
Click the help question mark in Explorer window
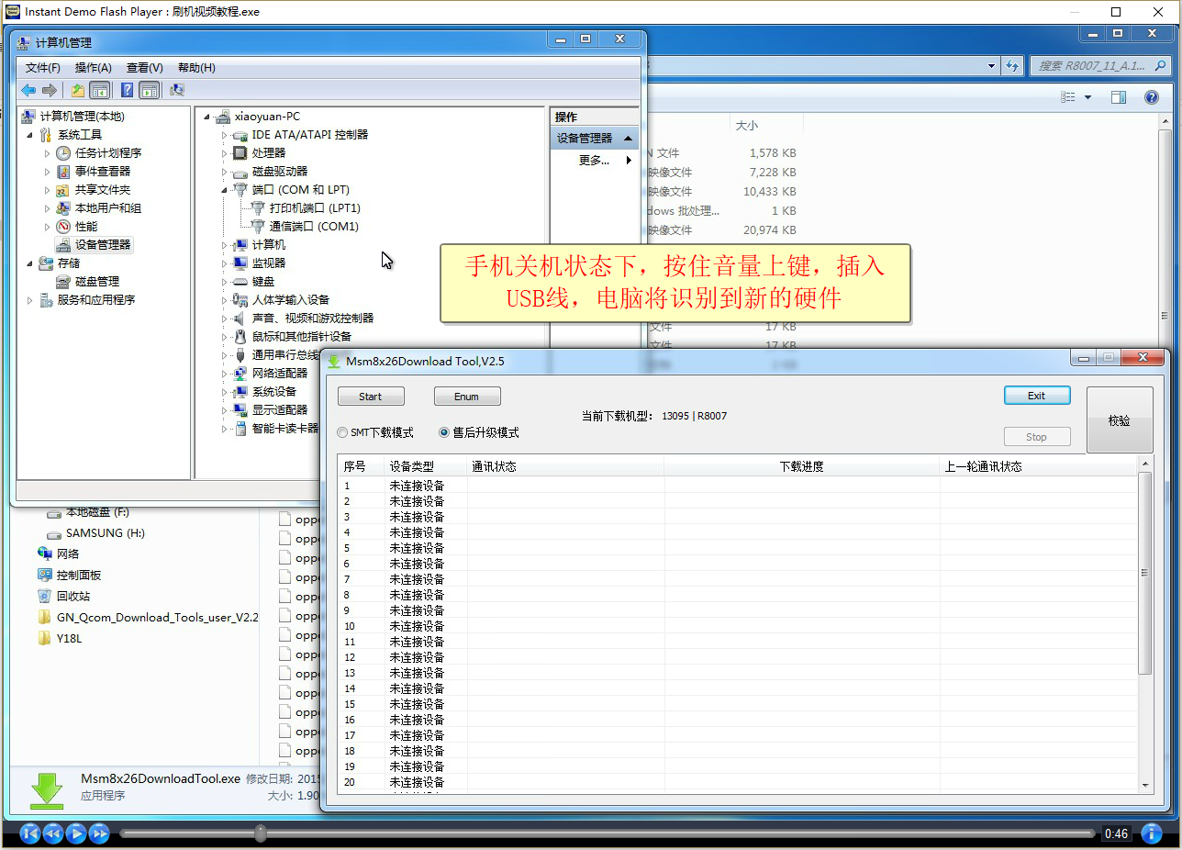1151,97
